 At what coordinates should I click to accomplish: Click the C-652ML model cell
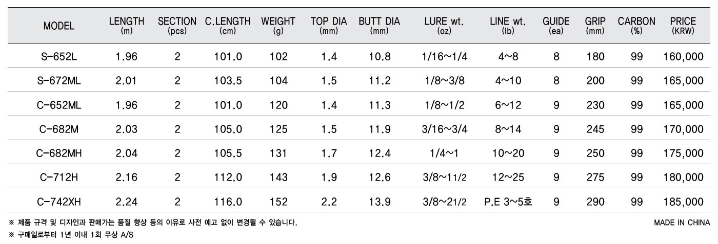coord(59,105)
